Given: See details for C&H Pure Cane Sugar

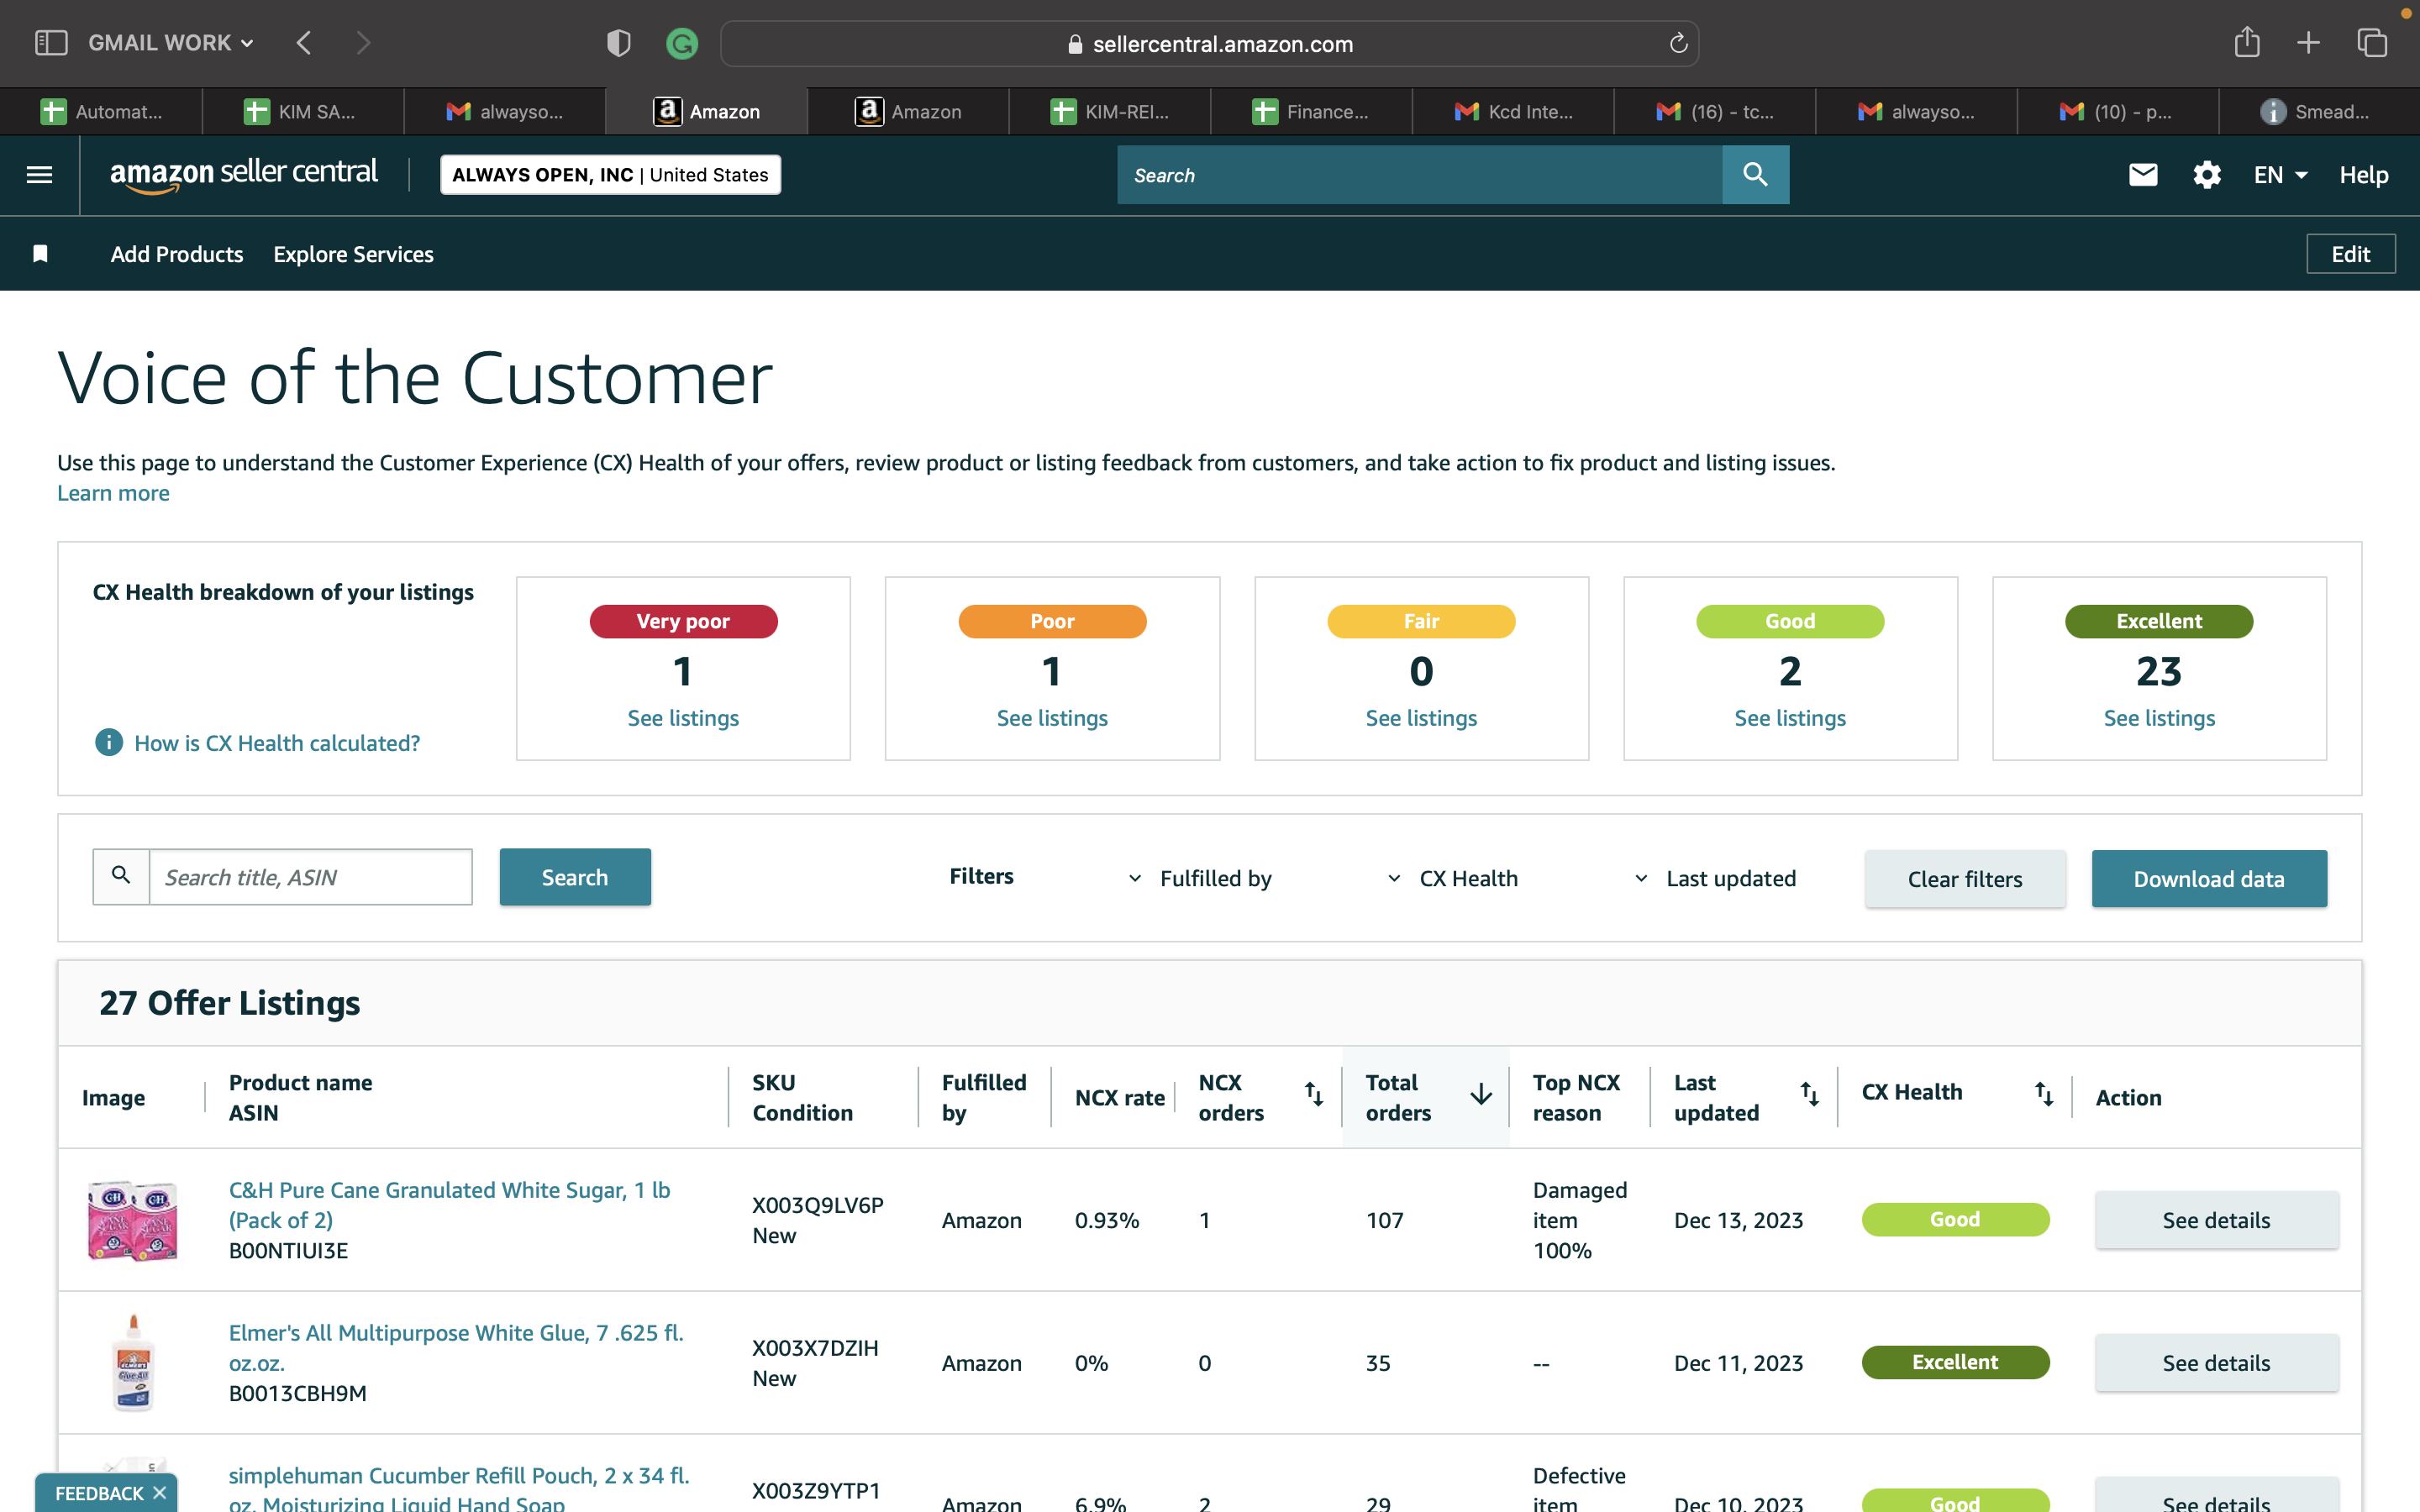Looking at the screenshot, I should point(2216,1220).
